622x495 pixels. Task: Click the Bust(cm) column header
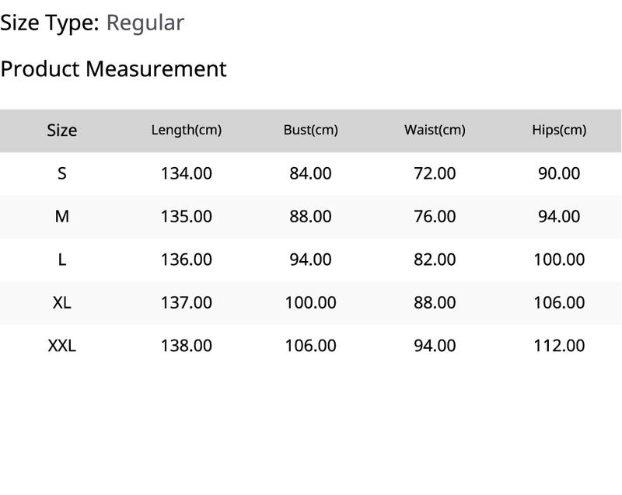point(310,130)
